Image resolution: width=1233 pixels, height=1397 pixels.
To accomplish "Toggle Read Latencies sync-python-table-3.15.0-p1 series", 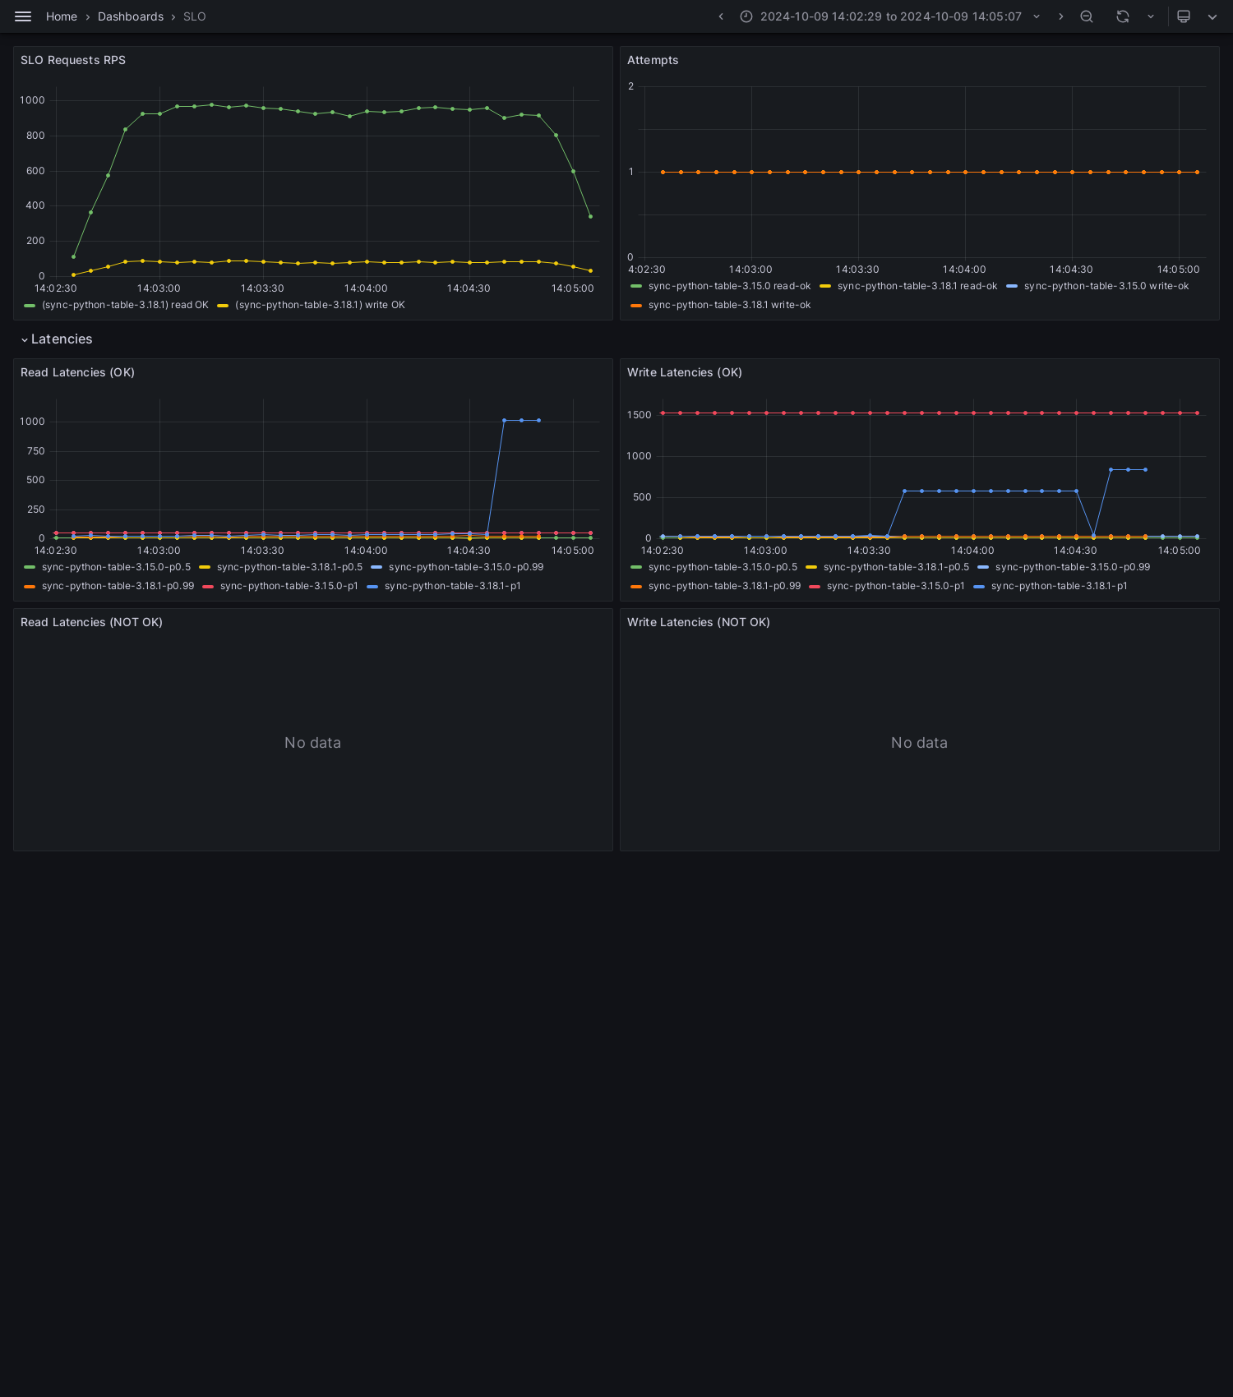I will [289, 586].
